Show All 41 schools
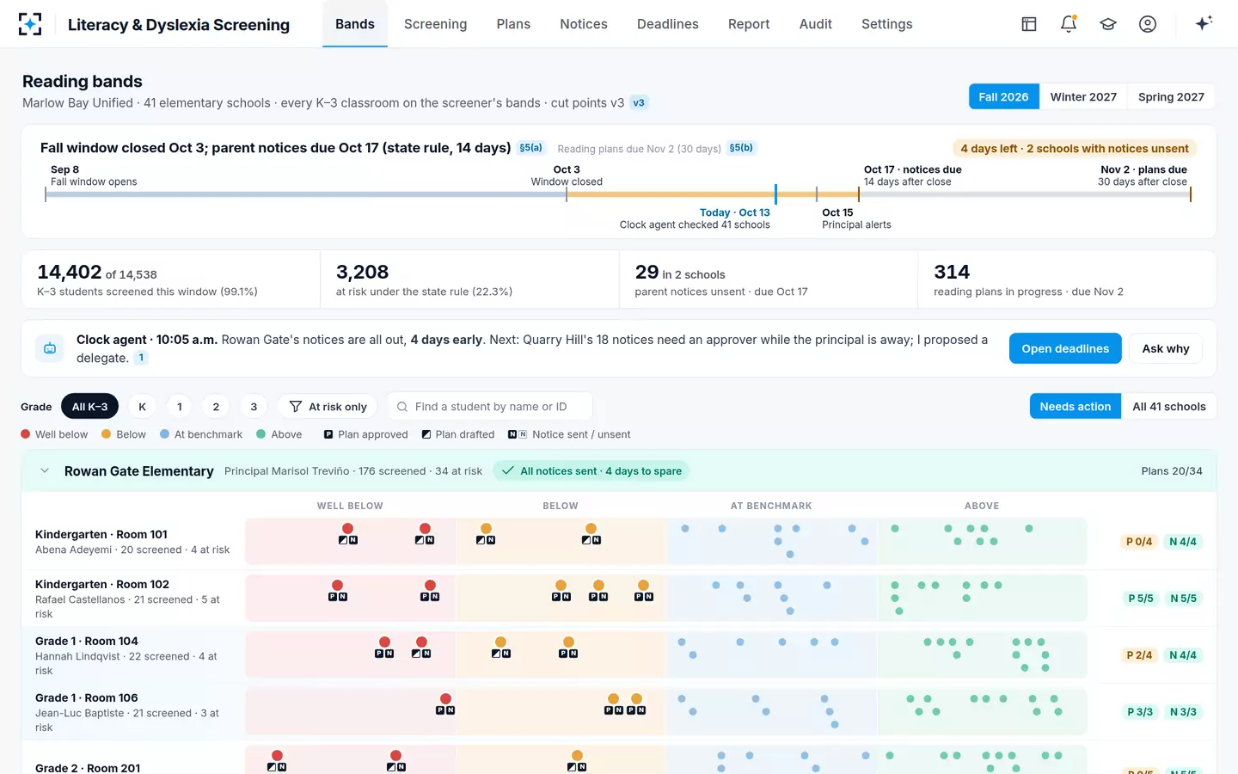Viewport: 1238px width, 774px height. tap(1169, 406)
